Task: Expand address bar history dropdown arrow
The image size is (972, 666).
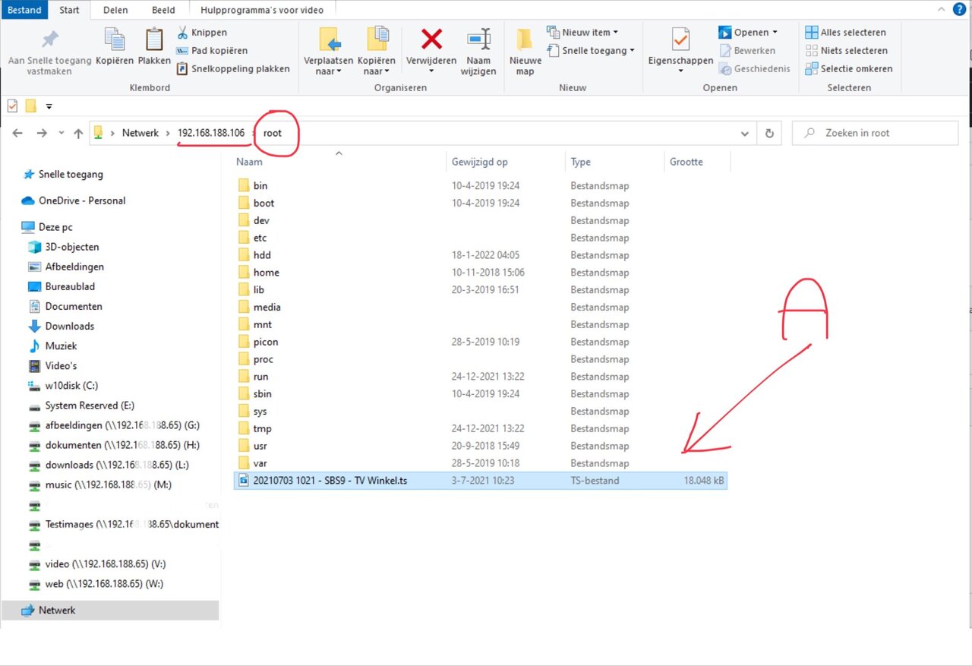Action: pos(744,133)
